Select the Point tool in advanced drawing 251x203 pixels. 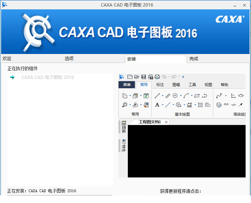click(x=226, y=96)
